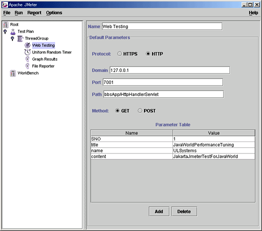The height and width of the screenshot is (231, 262).
Task: Click the Domain field with 127.0.0.1
Action: [169, 70]
